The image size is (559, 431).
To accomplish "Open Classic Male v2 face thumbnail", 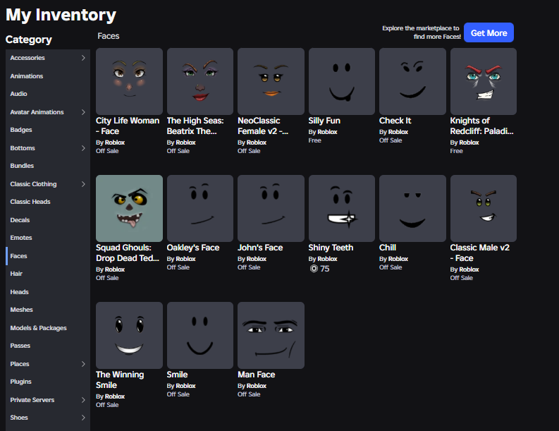I will [x=484, y=208].
